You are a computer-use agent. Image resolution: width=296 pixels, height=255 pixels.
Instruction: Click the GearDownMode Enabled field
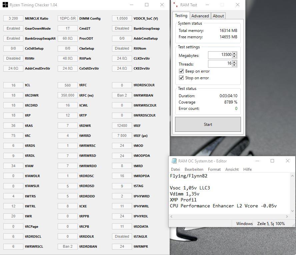point(13,28)
